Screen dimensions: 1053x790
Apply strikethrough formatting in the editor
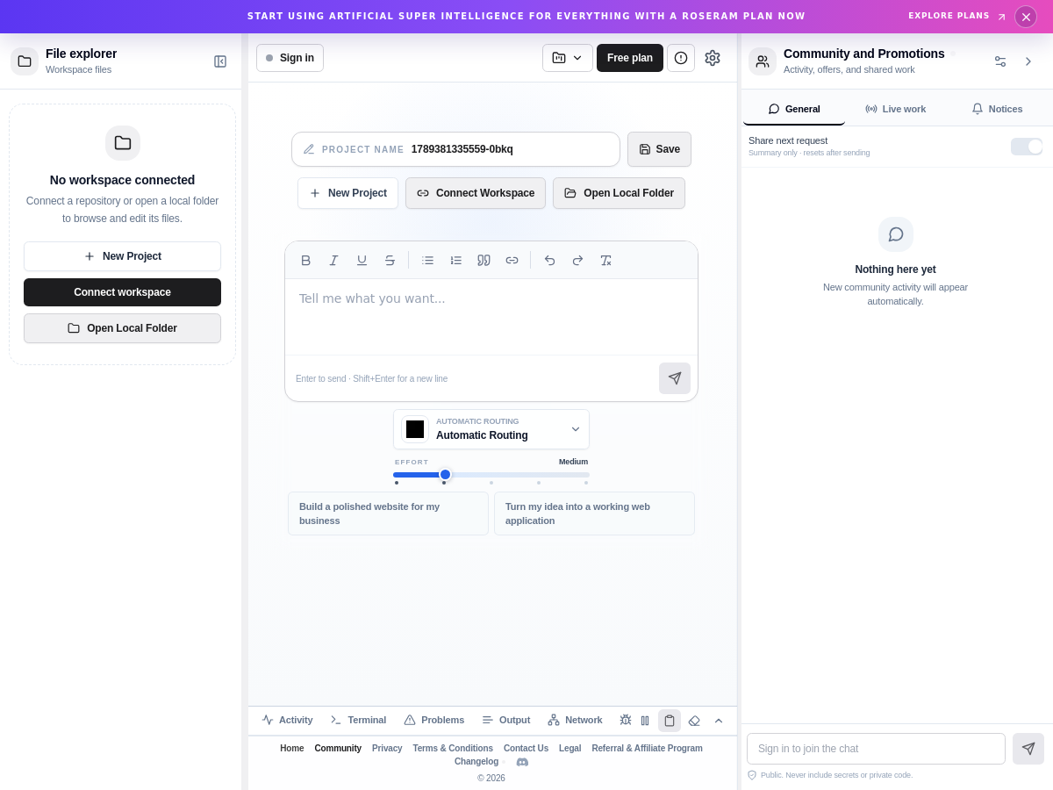390,260
